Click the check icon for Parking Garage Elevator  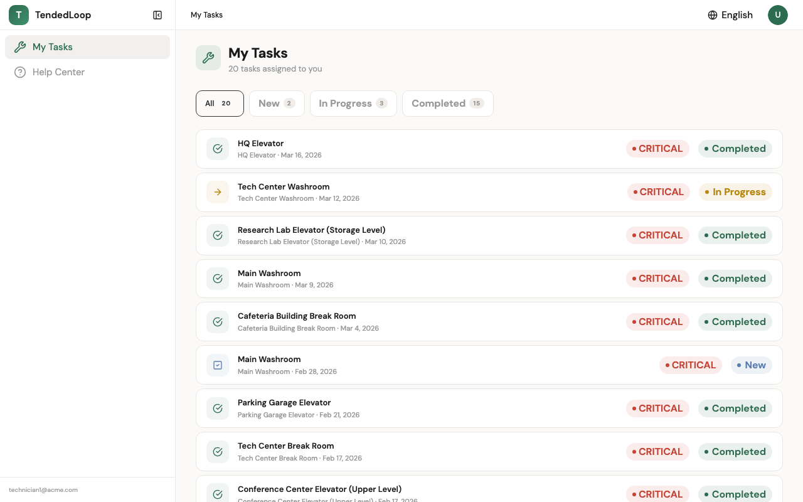point(218,409)
